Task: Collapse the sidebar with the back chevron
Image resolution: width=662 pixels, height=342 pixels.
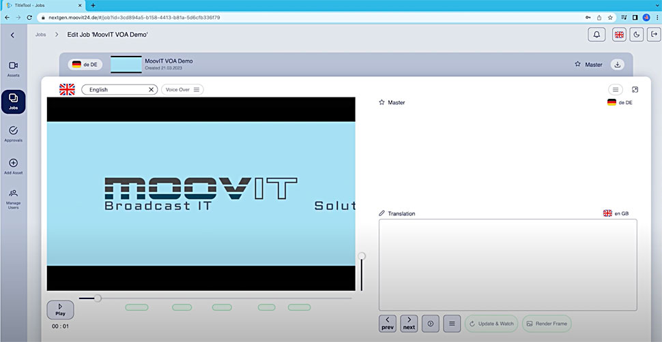Action: [12, 35]
